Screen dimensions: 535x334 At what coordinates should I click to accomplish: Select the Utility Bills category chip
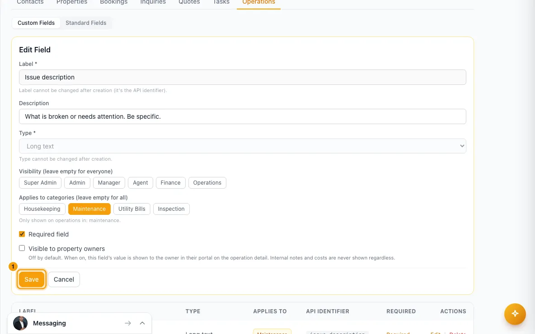point(131,209)
